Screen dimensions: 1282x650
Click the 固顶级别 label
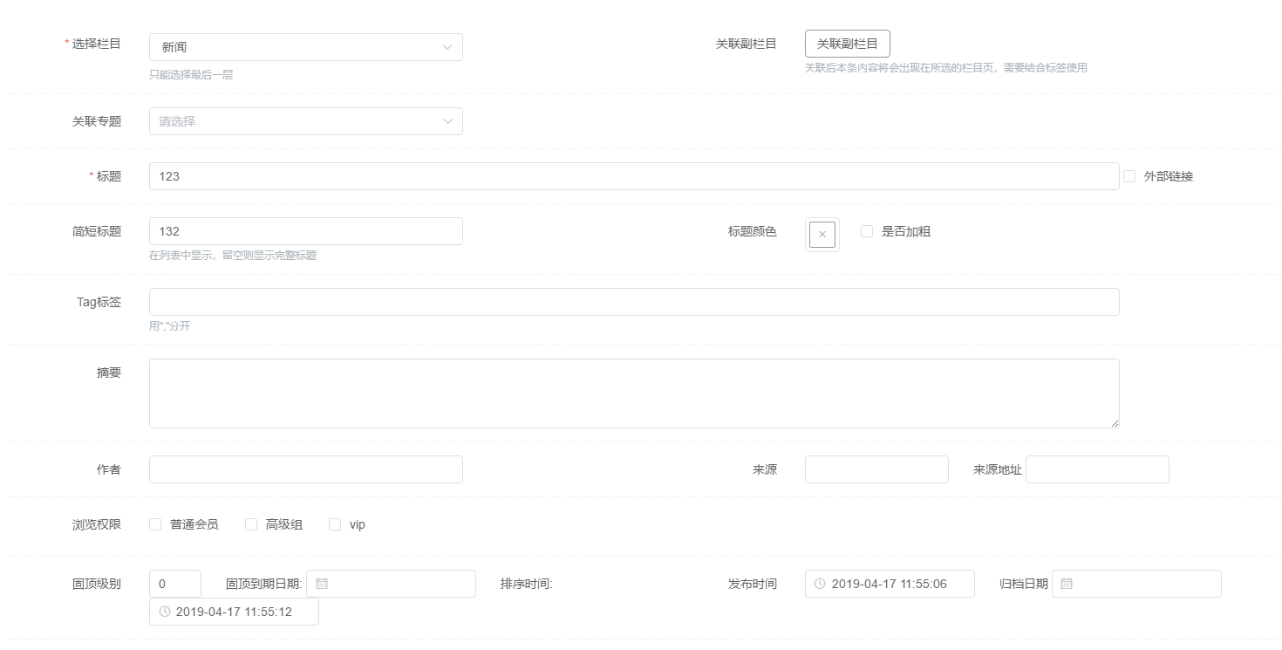tap(97, 584)
